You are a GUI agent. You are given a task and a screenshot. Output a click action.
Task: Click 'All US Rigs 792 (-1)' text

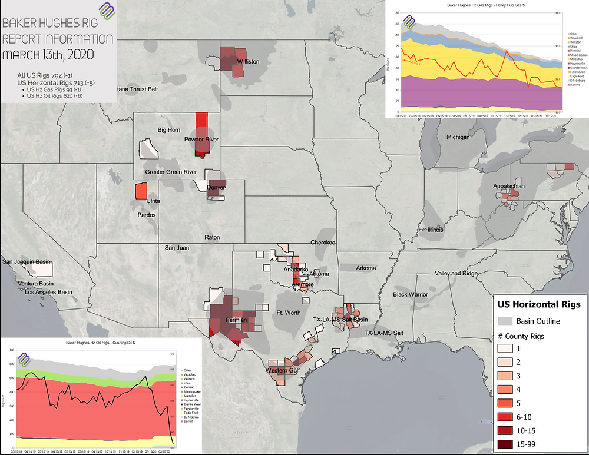[x=45, y=75]
